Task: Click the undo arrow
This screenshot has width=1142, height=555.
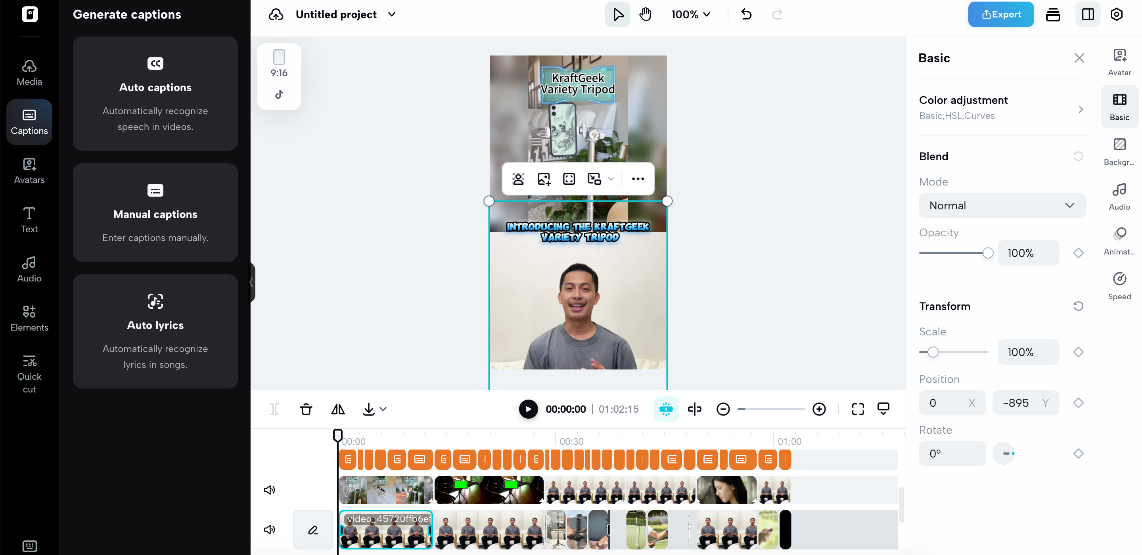Action: coord(746,15)
